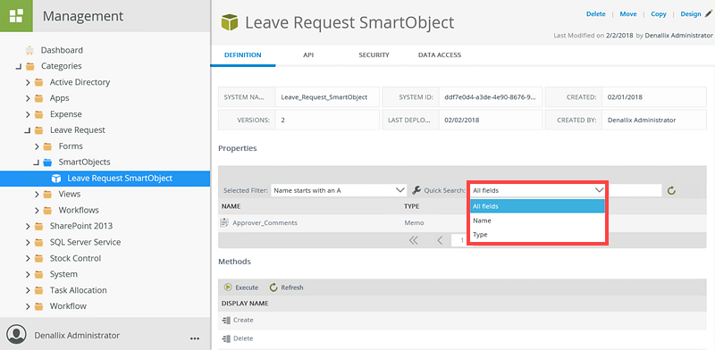The height and width of the screenshot is (350, 715).
Task: Switch to the SECURITY tab
Action: [x=374, y=55]
